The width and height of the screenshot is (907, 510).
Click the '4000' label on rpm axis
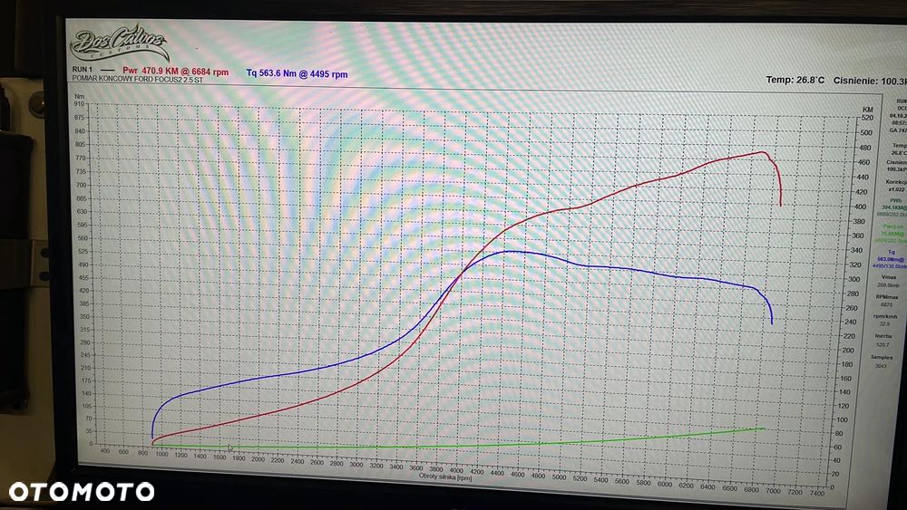pyautogui.click(x=456, y=469)
